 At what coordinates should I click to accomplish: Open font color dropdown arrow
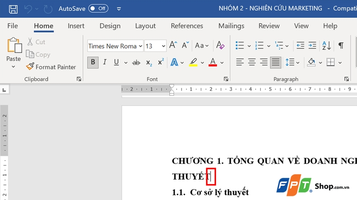click(222, 63)
